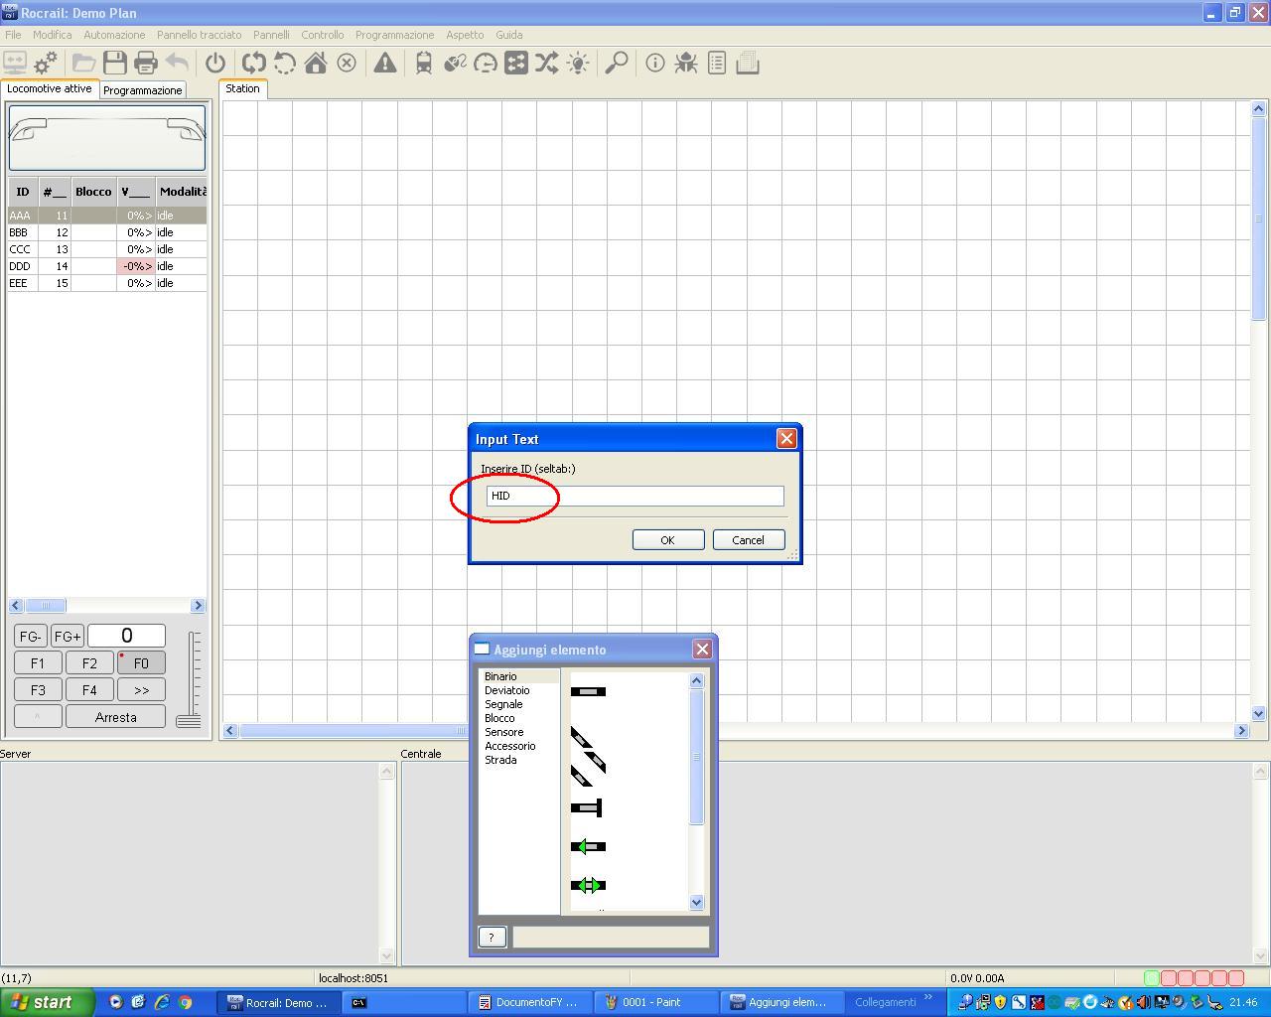The width and height of the screenshot is (1271, 1017).
Task: Click the >> more functions button
Action: [x=141, y=689]
